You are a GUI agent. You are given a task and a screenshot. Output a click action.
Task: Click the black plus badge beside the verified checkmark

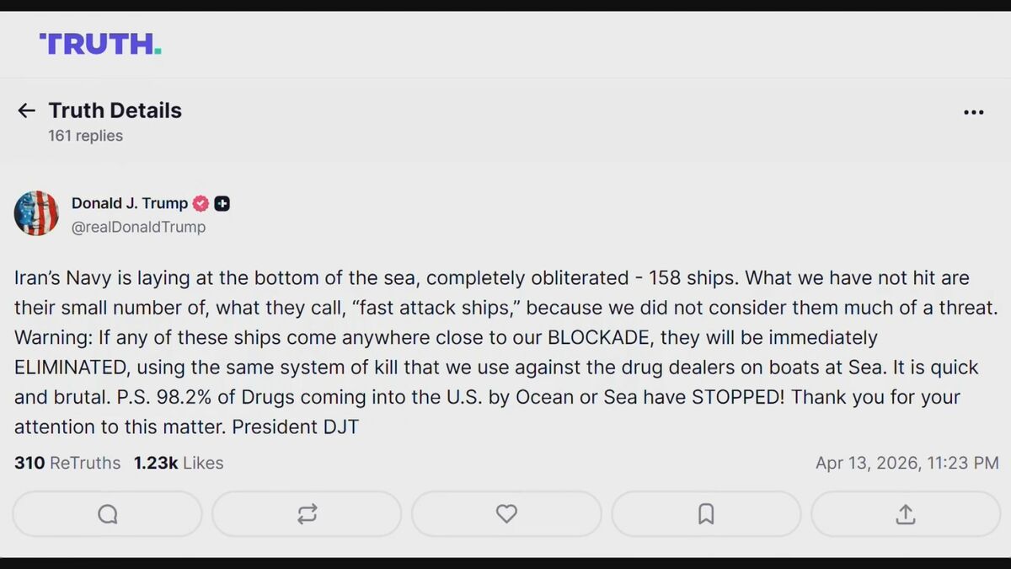point(221,203)
